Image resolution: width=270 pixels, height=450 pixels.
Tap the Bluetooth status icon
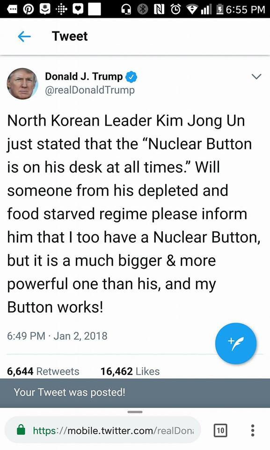coord(142,9)
